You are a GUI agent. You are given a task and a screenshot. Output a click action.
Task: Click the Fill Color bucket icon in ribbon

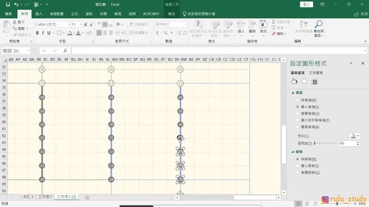click(x=70, y=33)
